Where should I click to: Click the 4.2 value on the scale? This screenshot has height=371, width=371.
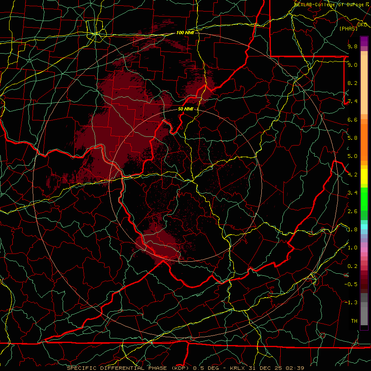[352, 175]
